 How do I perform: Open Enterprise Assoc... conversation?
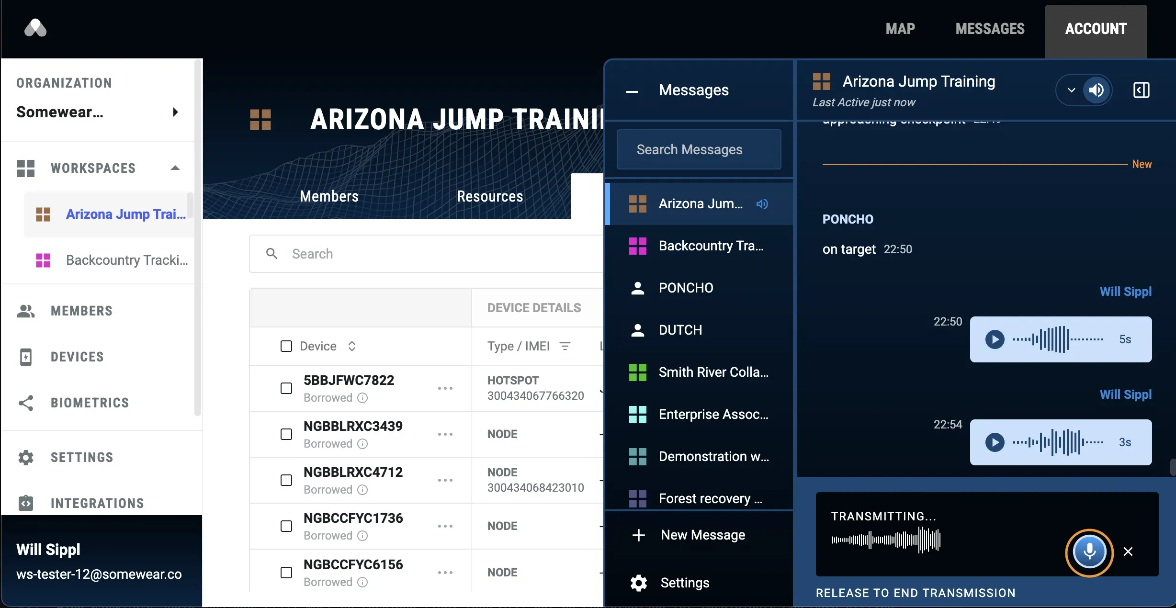point(699,415)
